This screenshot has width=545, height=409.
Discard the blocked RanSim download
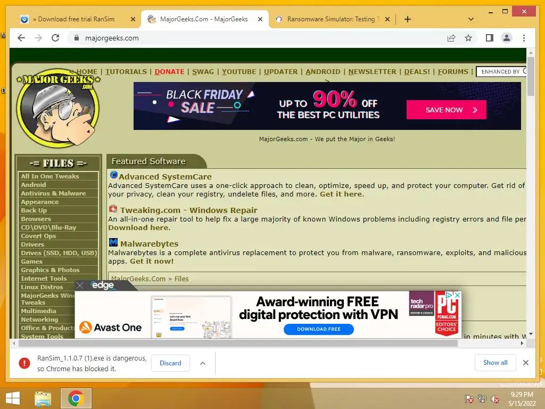[170, 363]
